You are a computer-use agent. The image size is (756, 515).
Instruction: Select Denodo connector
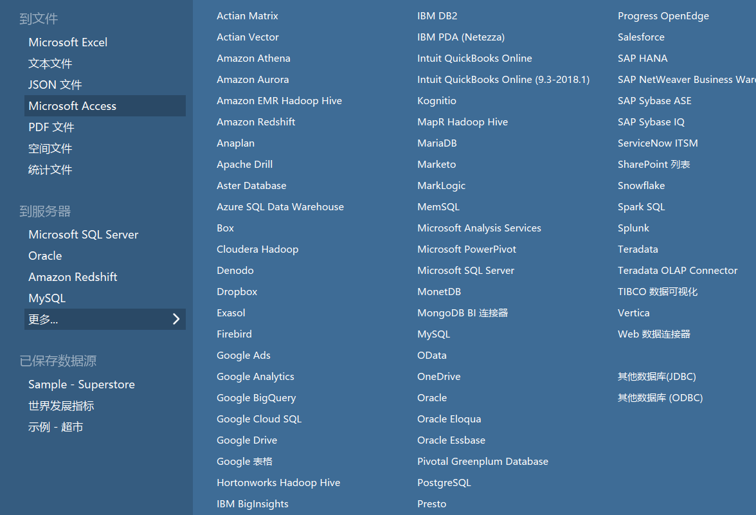point(235,271)
